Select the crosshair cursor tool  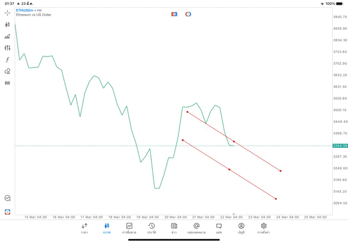pyautogui.click(x=8, y=13)
